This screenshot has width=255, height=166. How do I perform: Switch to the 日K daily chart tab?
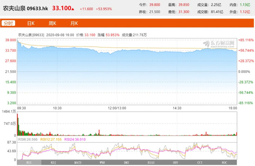click(x=31, y=23)
